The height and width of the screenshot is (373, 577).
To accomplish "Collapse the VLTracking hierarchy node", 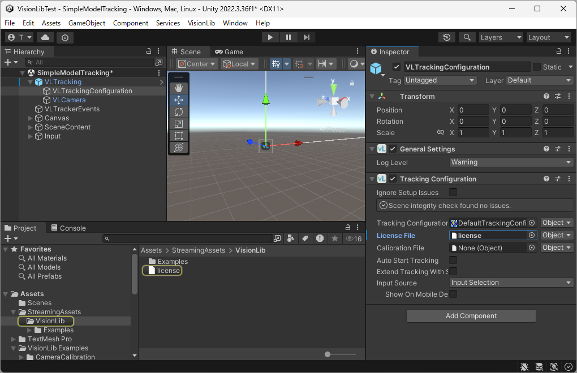I will 30,82.
